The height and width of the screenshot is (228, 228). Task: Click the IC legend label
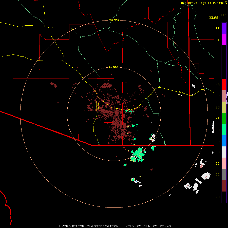tap(217, 164)
